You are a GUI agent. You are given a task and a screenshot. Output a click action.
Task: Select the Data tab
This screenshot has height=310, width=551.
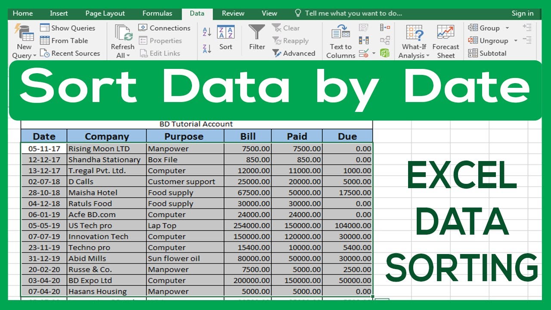pyautogui.click(x=197, y=13)
